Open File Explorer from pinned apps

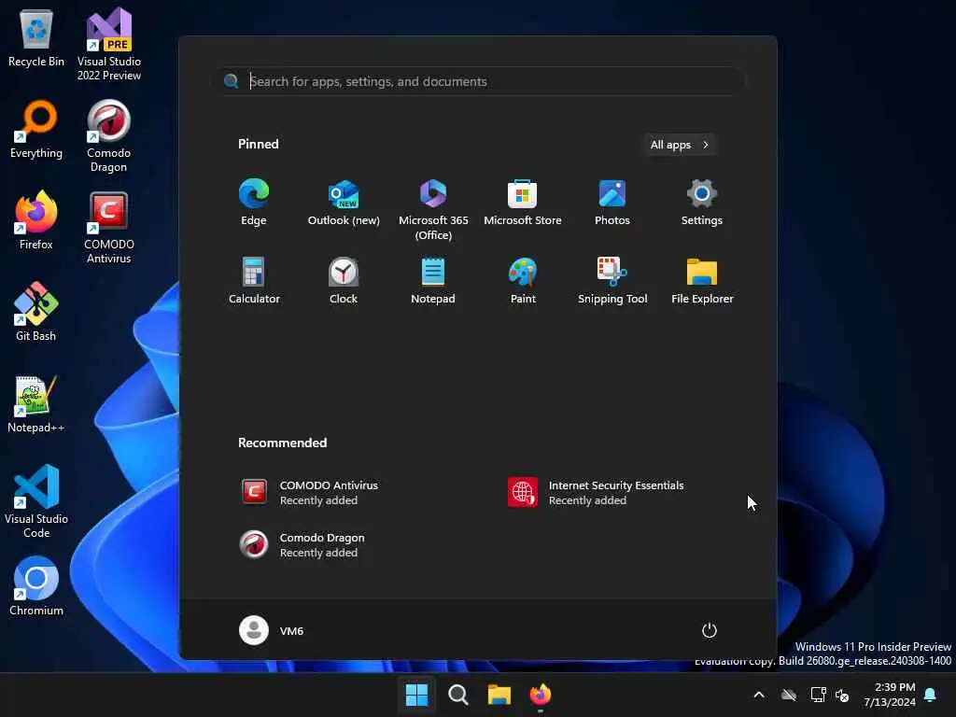coord(702,280)
